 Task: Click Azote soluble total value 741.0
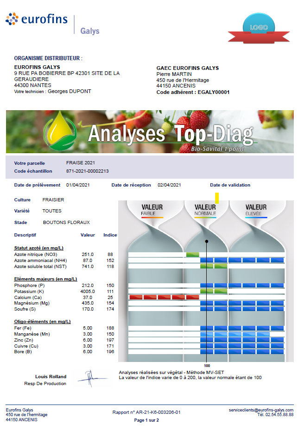pos(88,266)
